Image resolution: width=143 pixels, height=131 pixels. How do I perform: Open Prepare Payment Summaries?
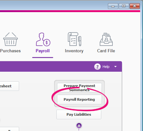click(x=79, y=88)
